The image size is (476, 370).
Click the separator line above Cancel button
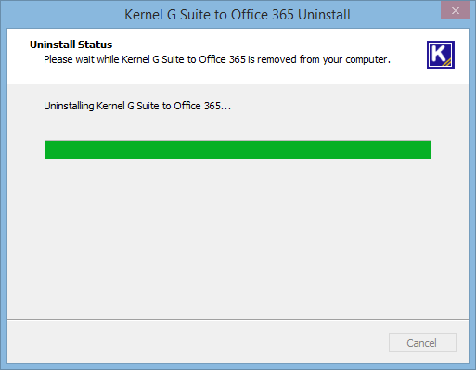tap(238, 319)
